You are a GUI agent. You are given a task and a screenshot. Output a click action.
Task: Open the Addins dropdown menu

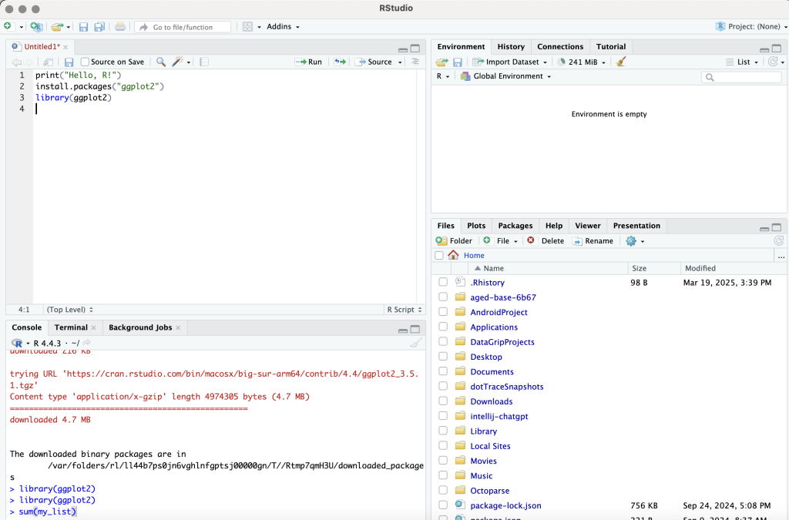pyautogui.click(x=282, y=27)
